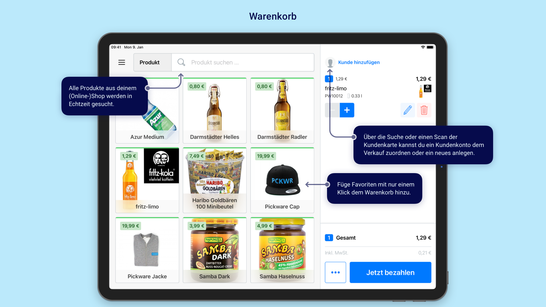Click the 4,99 € tag on Samba Haselnuss

[264, 226]
